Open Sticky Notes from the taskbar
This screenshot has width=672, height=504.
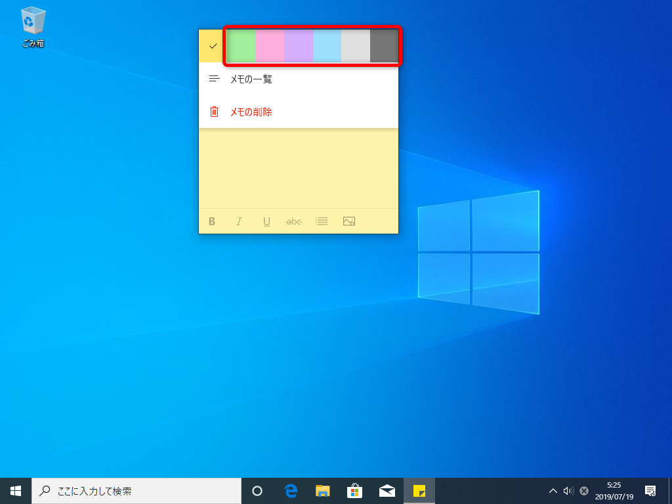pyautogui.click(x=419, y=490)
